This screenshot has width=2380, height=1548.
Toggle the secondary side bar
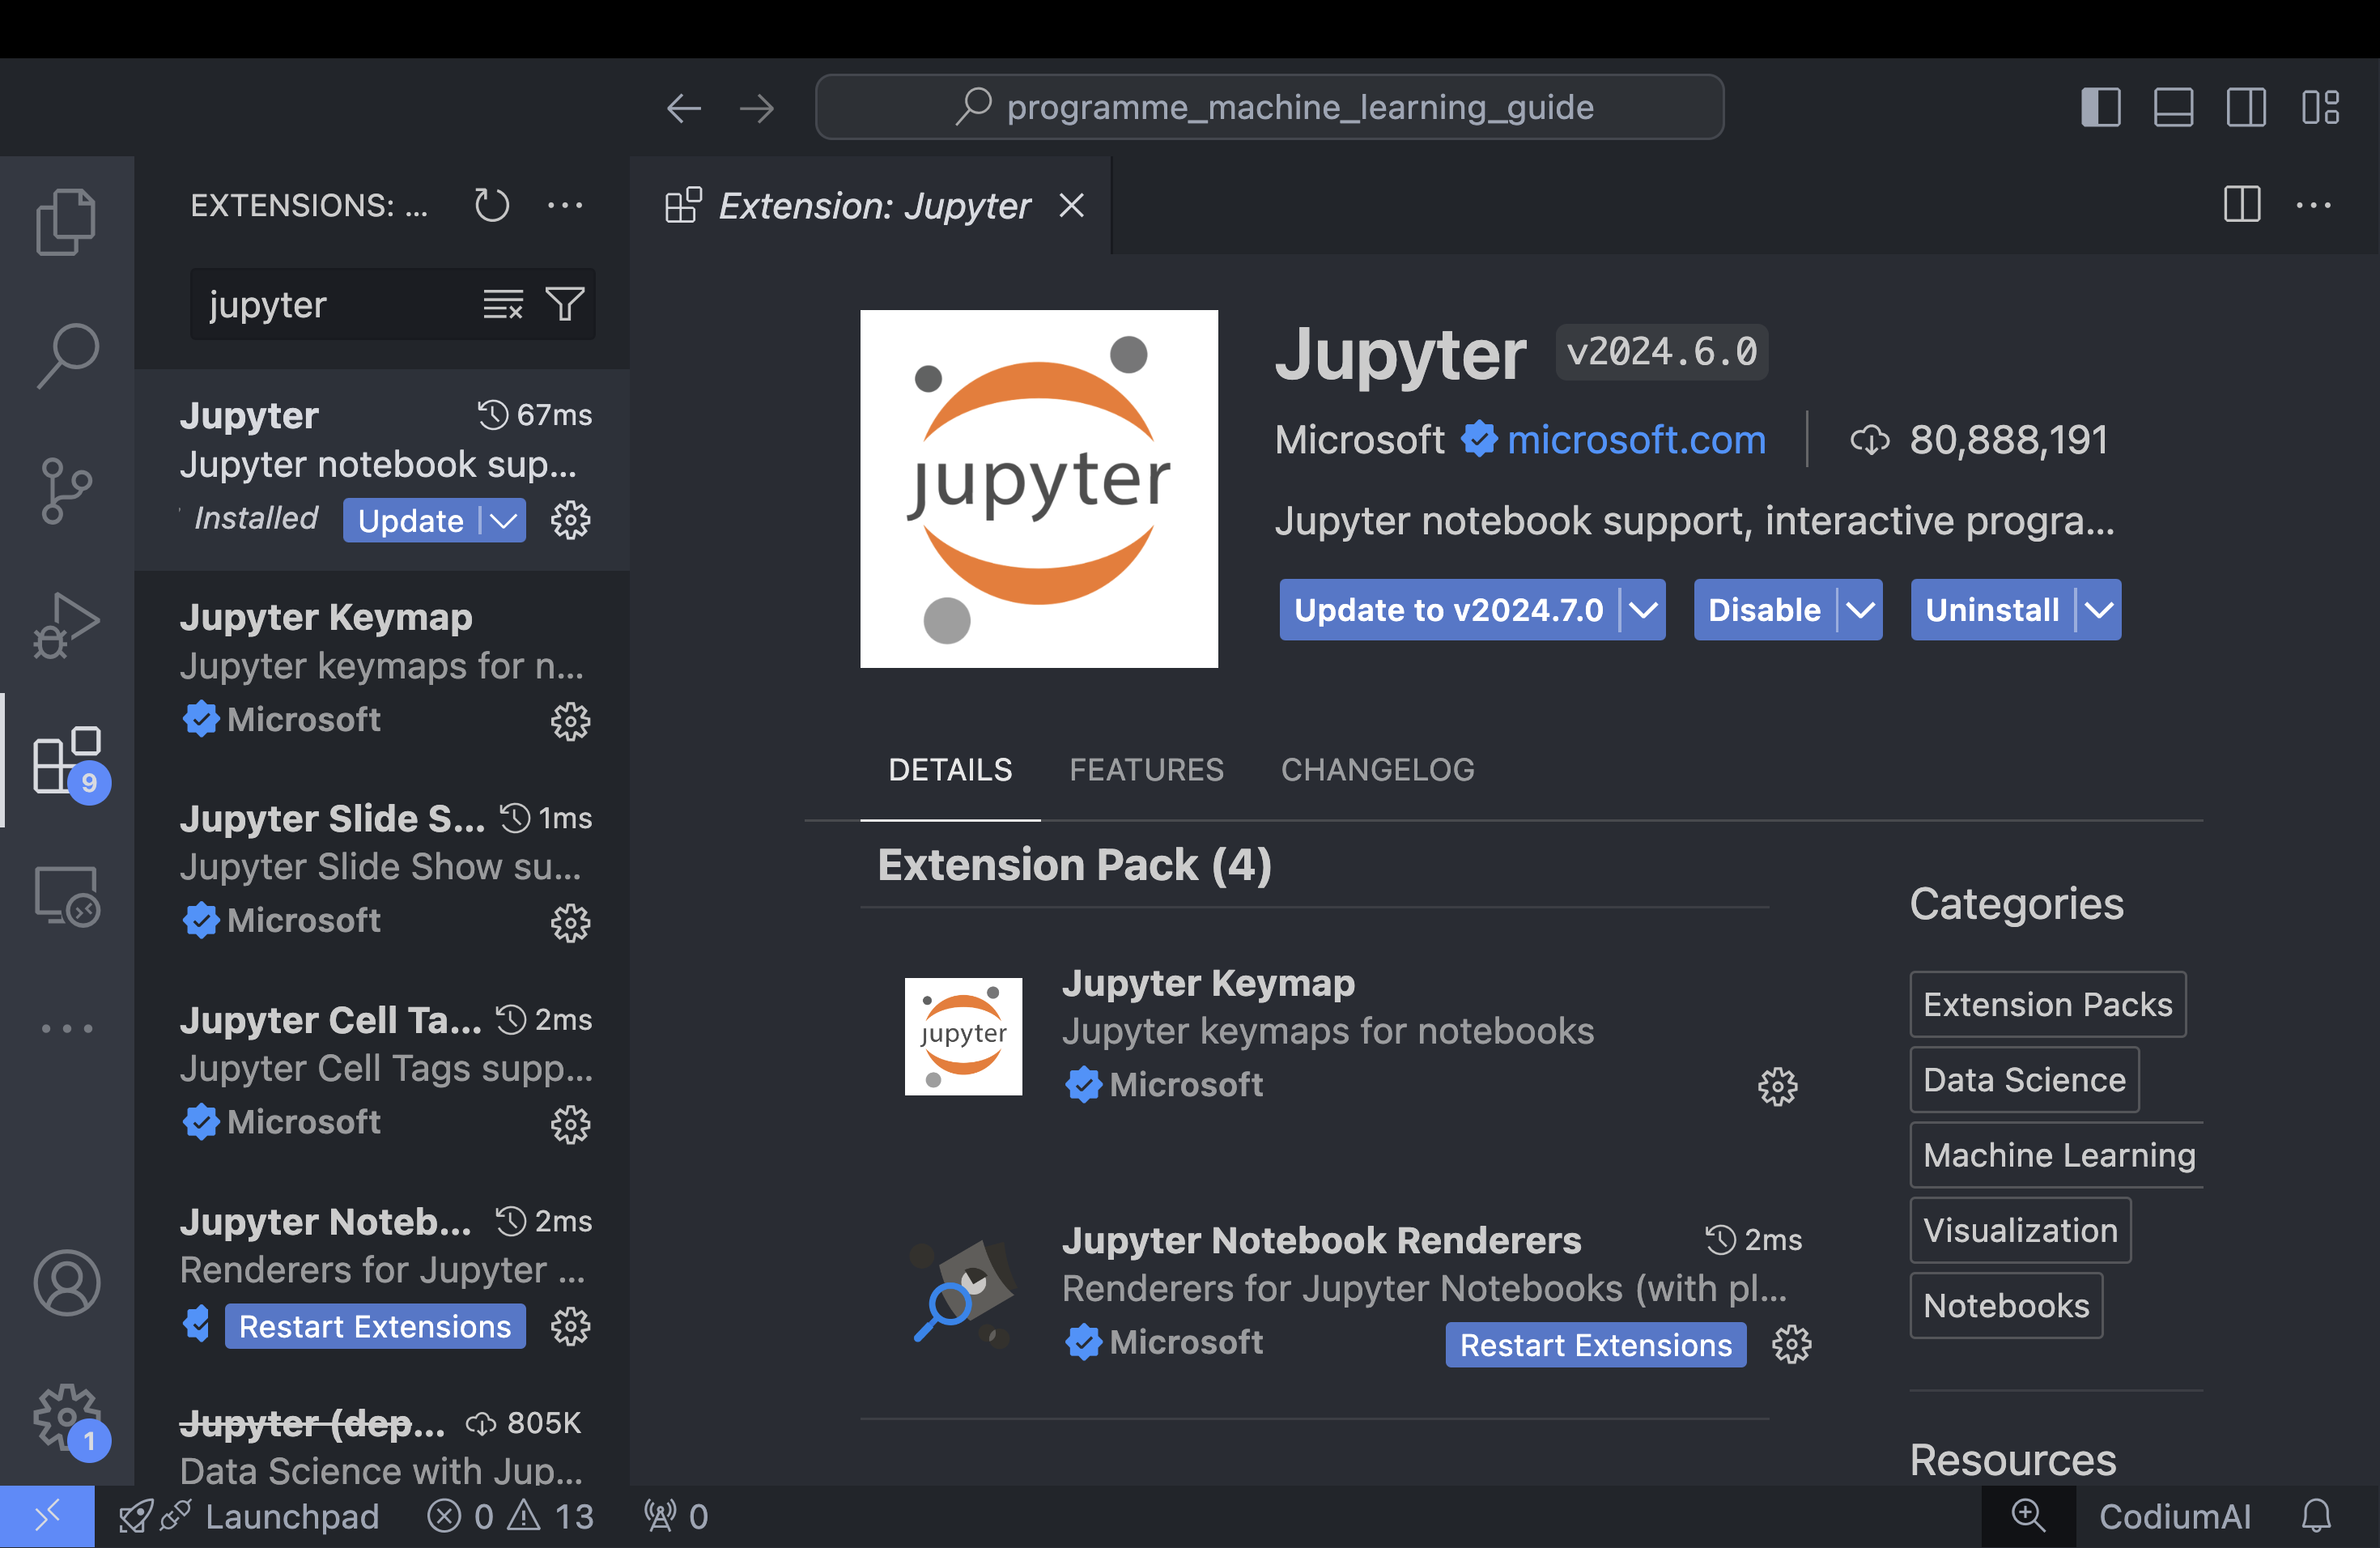(x=2247, y=108)
